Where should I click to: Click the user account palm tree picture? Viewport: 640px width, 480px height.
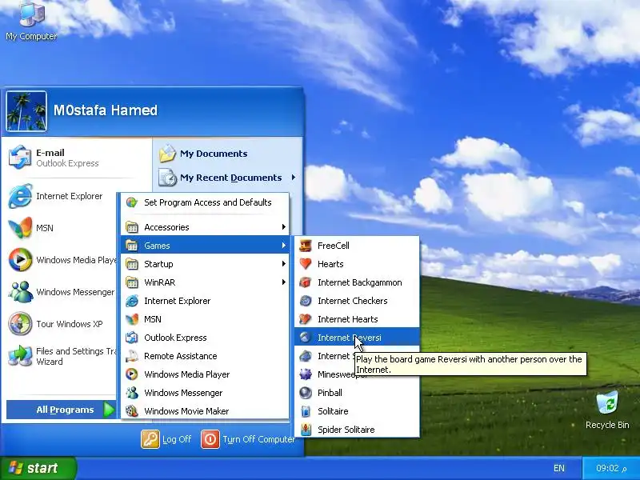click(x=26, y=111)
